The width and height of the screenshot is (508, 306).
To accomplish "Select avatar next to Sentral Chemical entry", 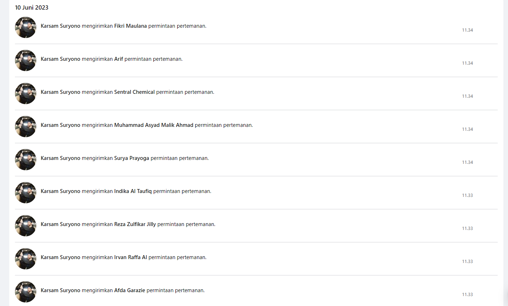I will click(x=26, y=93).
